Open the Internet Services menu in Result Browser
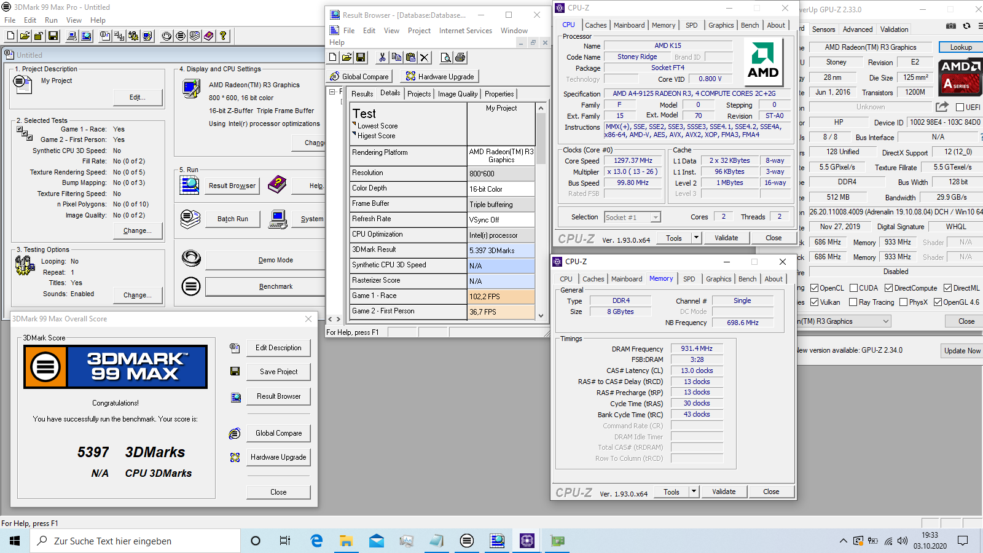Screen dimensions: 983x553 click(x=466, y=31)
